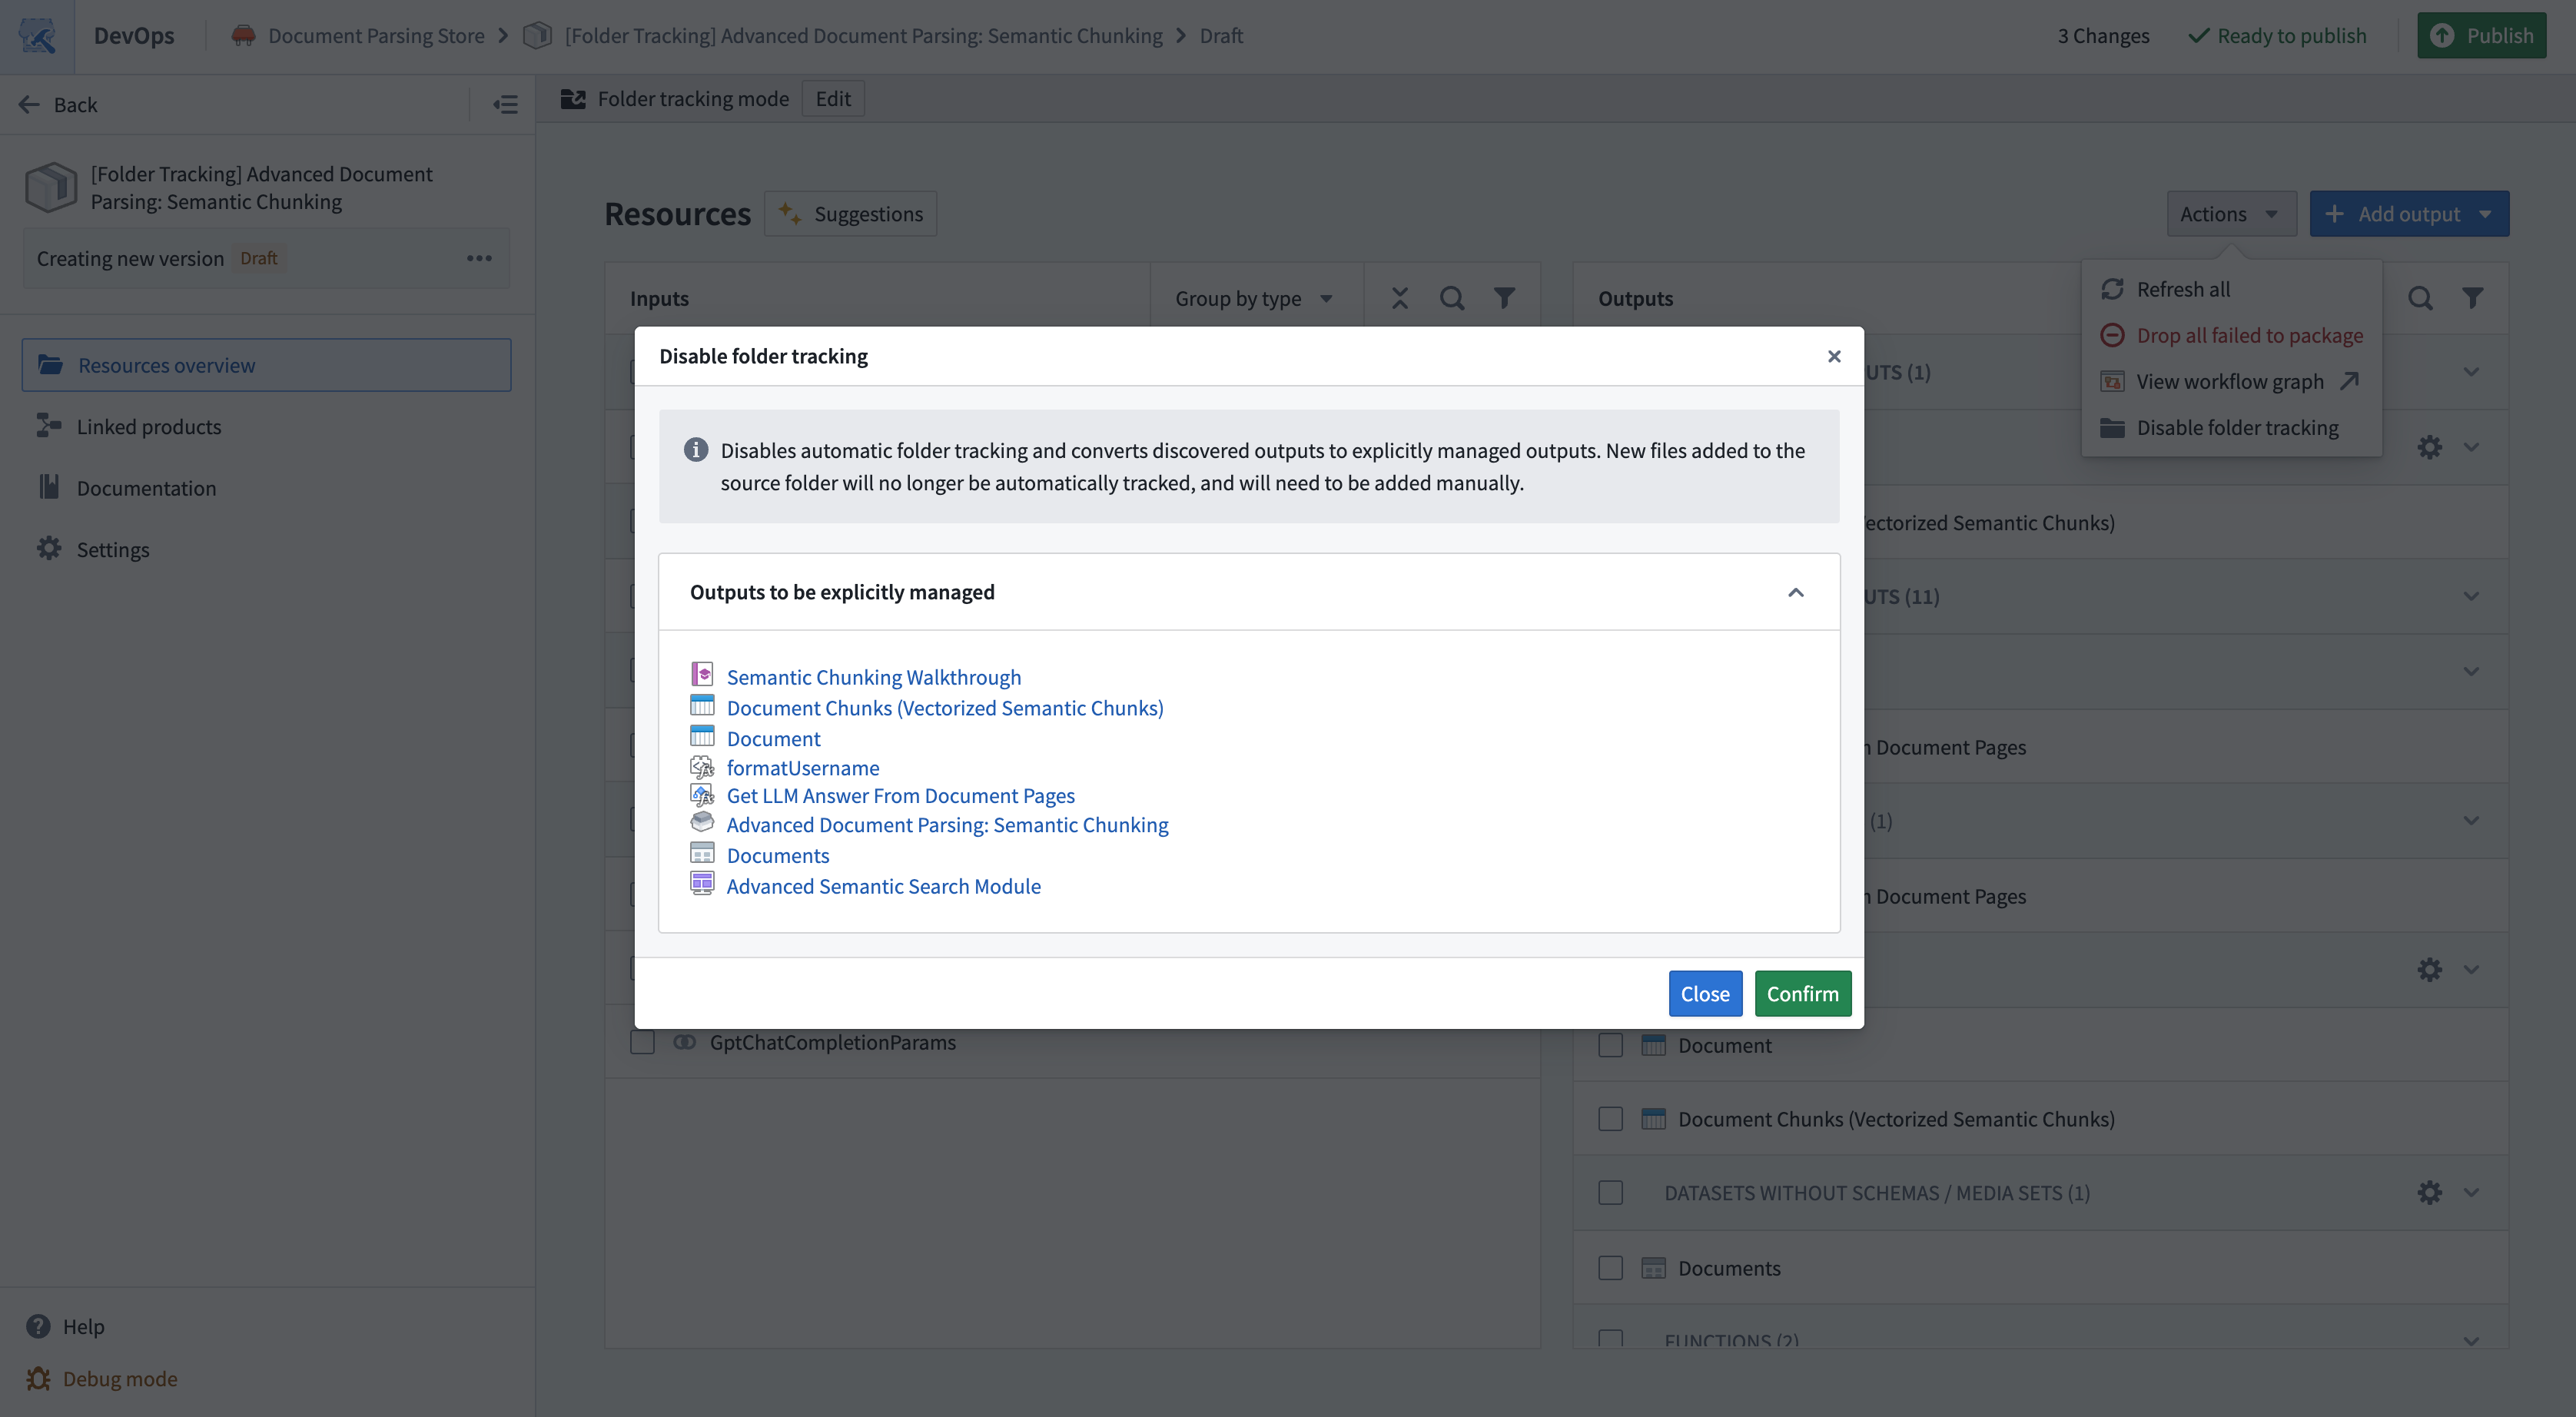Open the filter in Outputs panel
Viewport: 2576px width, 1417px height.
pos(2472,298)
